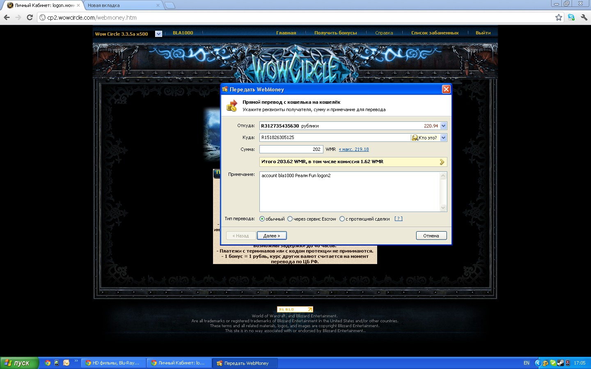The height and width of the screenshot is (369, 591).
Task: Expand quick launch overflow chevron
Action: click(x=76, y=361)
